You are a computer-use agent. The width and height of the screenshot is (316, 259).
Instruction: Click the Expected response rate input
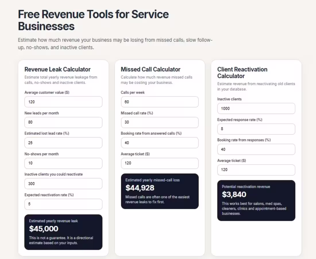(x=256, y=129)
